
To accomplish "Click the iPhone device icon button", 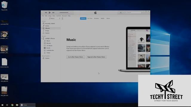I will point(62,18).
